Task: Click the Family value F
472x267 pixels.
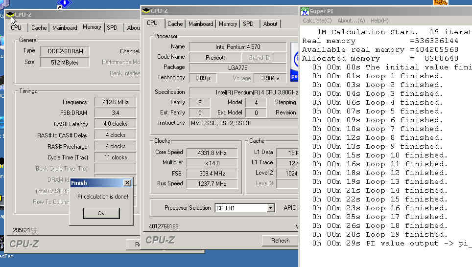Action: (x=200, y=103)
